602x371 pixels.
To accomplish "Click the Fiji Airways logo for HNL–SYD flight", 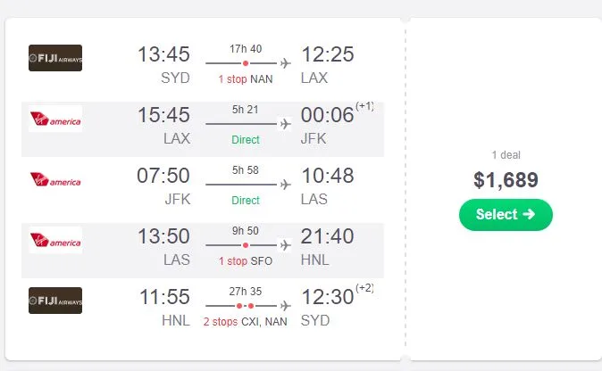I will pos(55,301).
